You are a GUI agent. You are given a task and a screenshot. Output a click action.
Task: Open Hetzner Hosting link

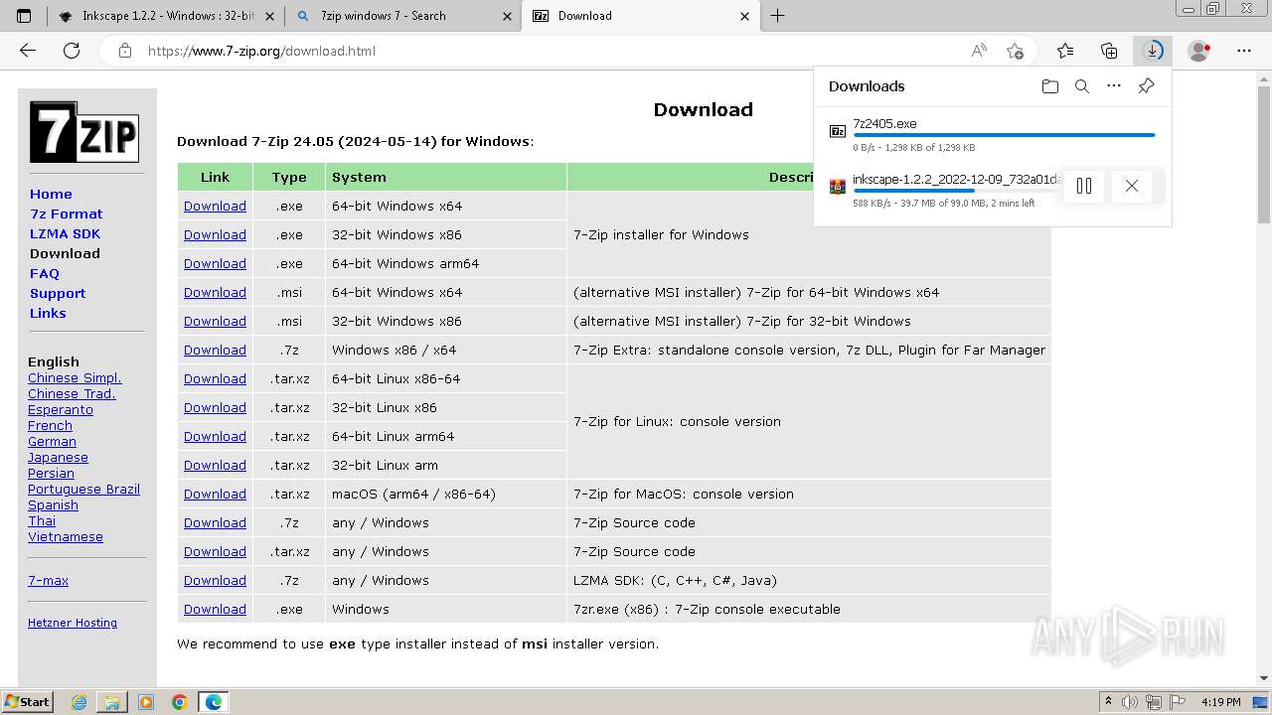[73, 623]
